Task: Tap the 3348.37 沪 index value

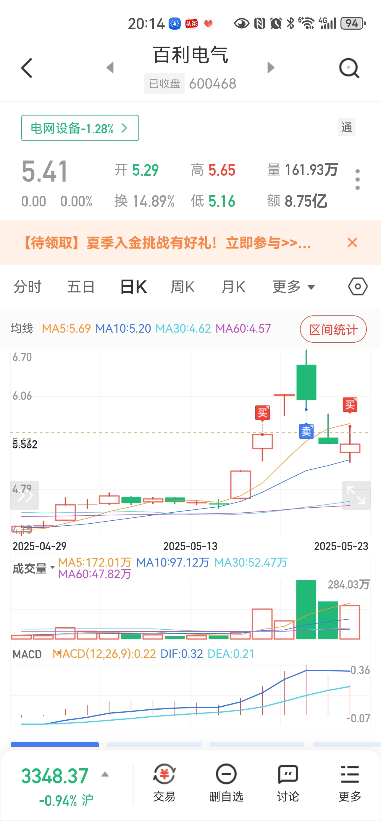Action: [x=57, y=787]
